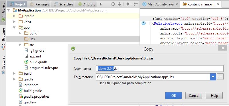Click the Copy dialog's title icon
229x106 pixels.
click(73, 49)
